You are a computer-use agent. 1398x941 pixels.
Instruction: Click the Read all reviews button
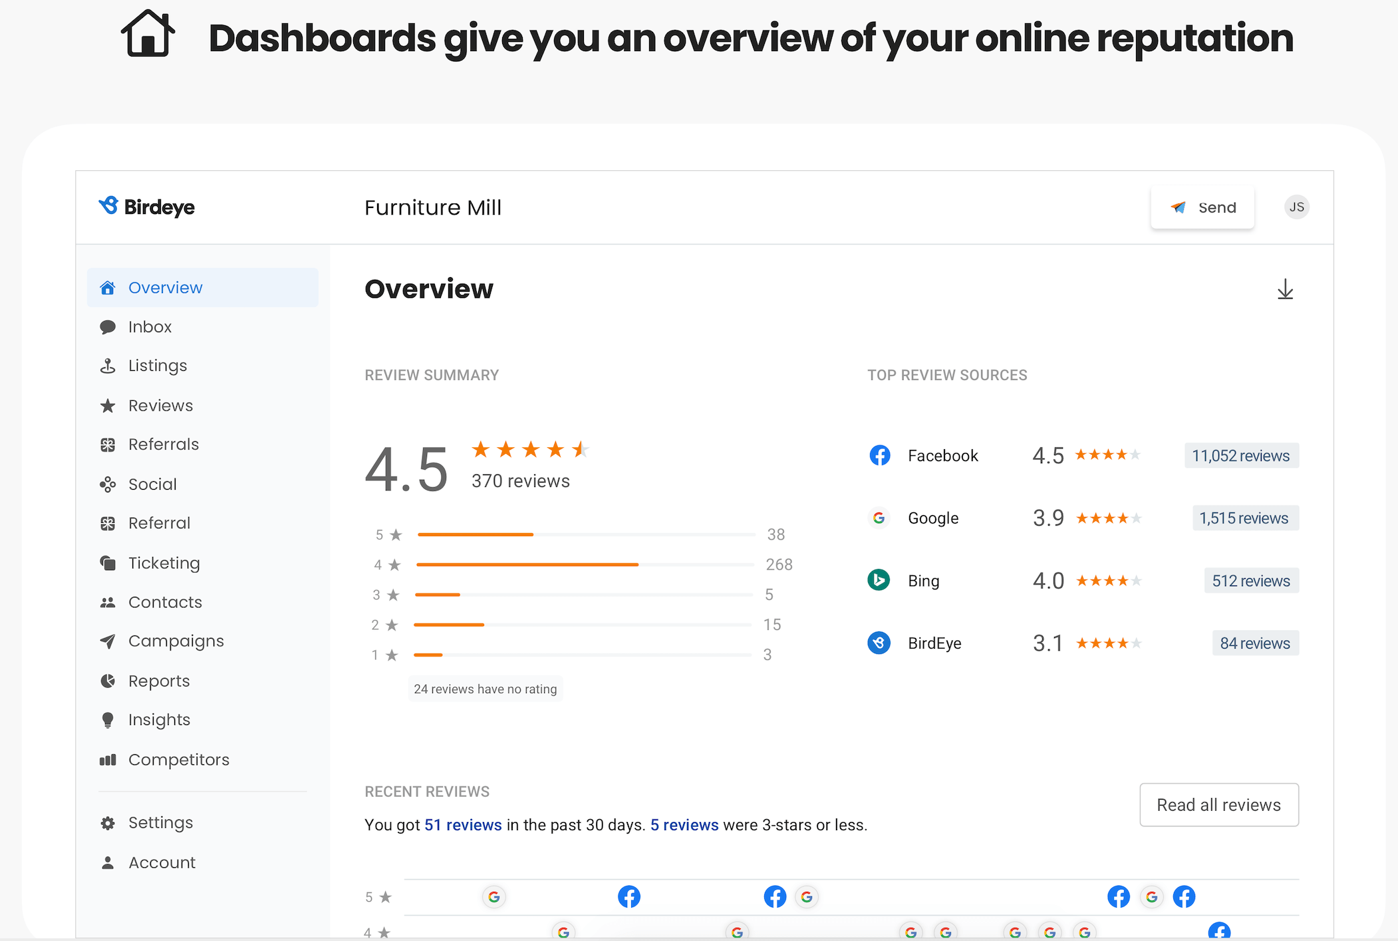(1219, 805)
